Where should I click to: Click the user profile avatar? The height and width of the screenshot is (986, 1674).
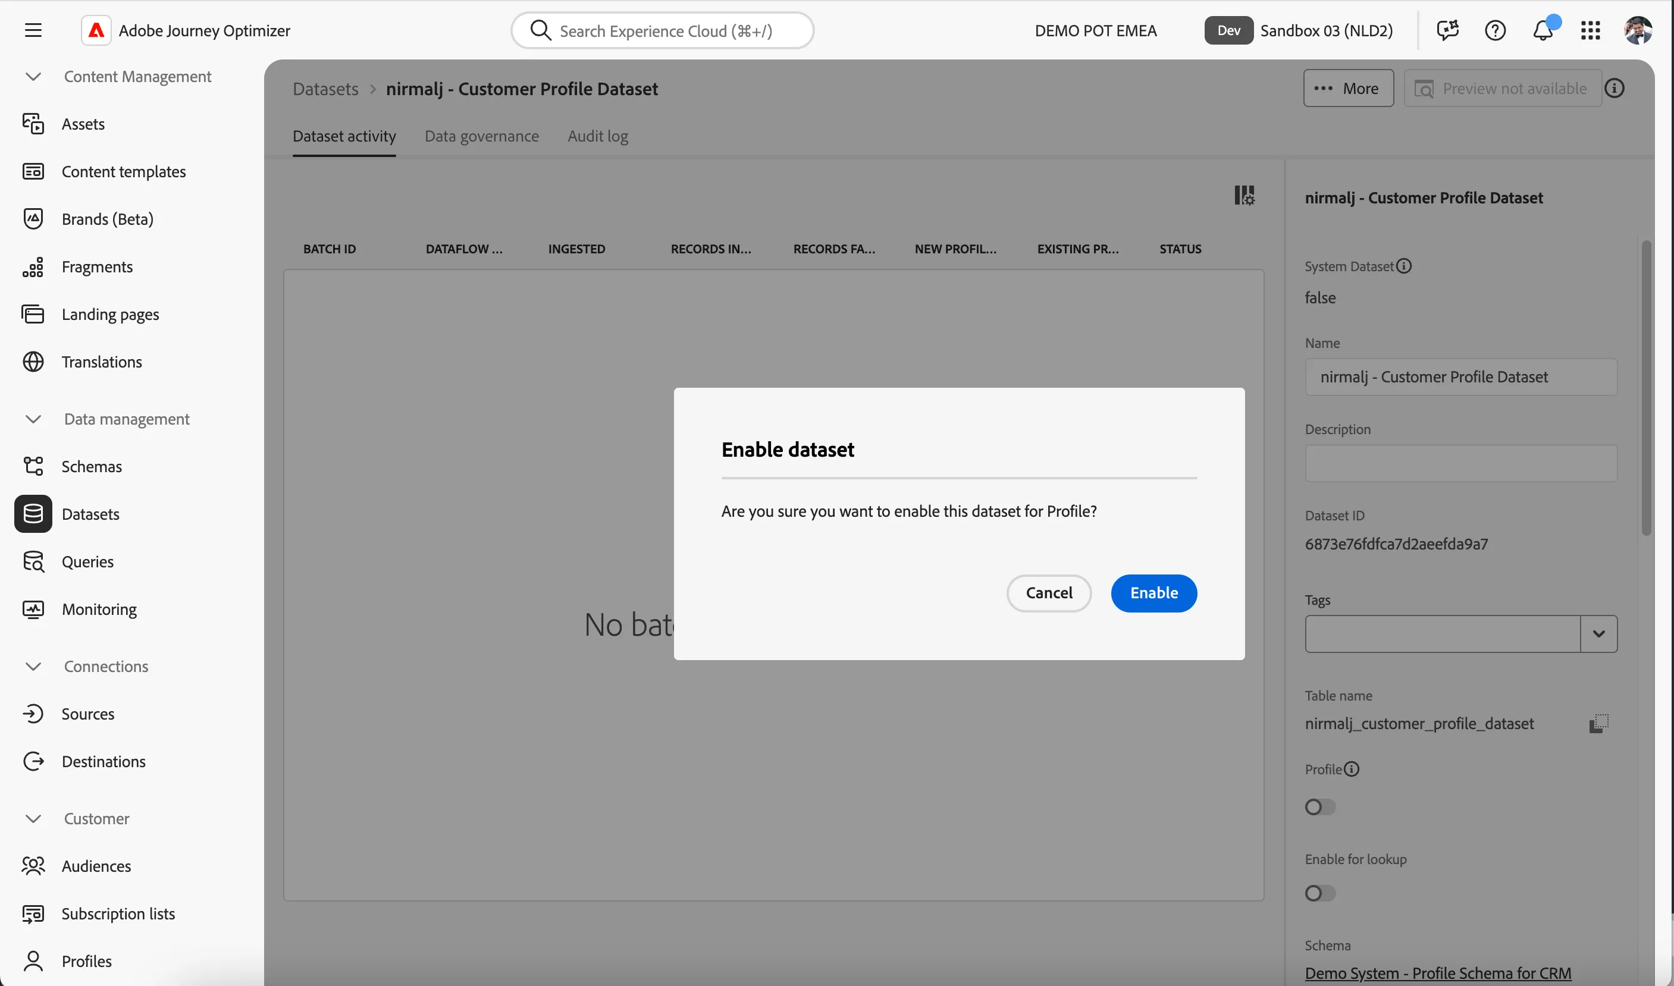coord(1638,30)
